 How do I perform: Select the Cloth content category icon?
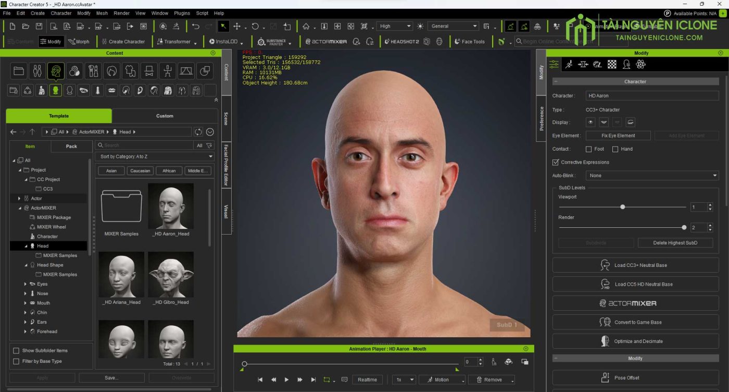(131, 71)
